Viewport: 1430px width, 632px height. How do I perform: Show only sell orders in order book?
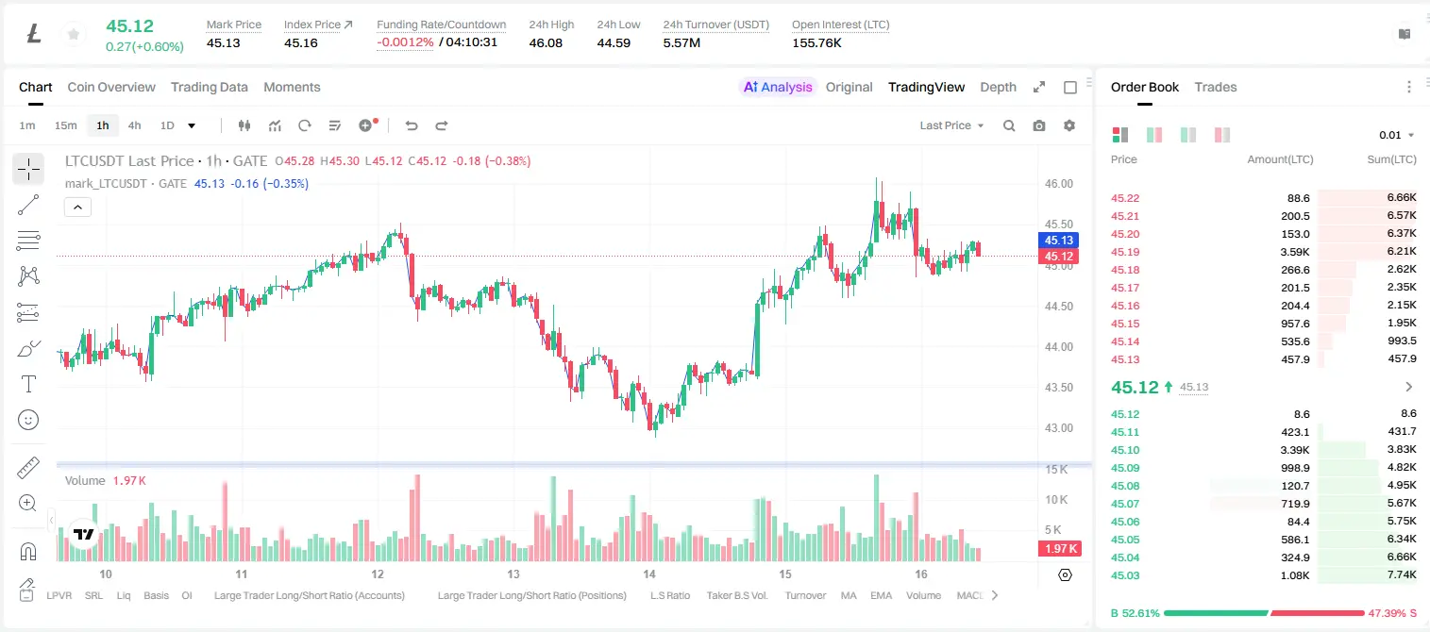[1222, 135]
